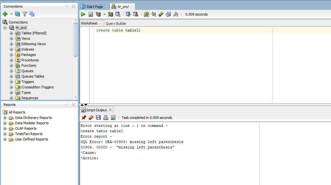Collapse the hr_orcl connection node

coord(5,28)
